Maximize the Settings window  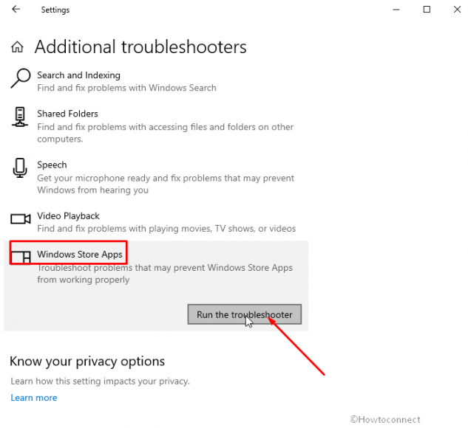pyautogui.click(x=427, y=10)
